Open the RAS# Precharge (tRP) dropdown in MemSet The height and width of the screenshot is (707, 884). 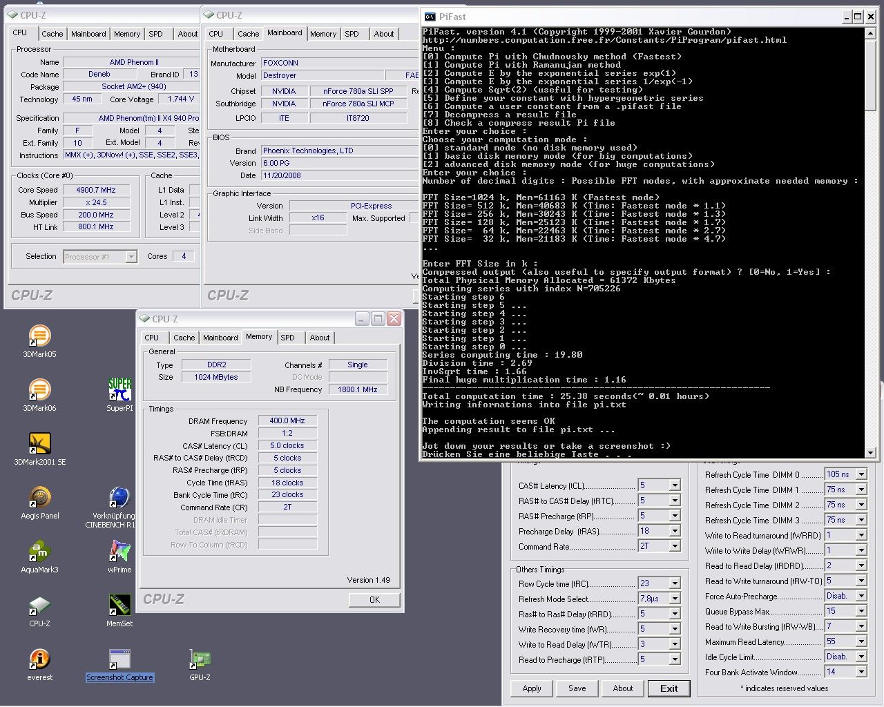[x=675, y=516]
